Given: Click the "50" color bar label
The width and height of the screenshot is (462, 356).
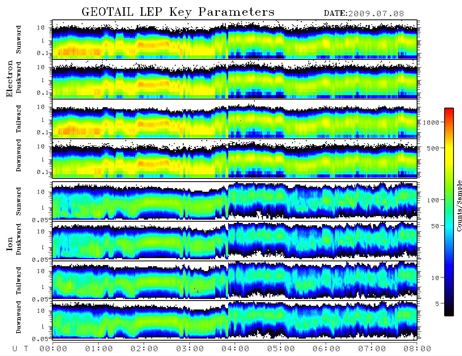Looking at the screenshot, I should coord(435,226).
